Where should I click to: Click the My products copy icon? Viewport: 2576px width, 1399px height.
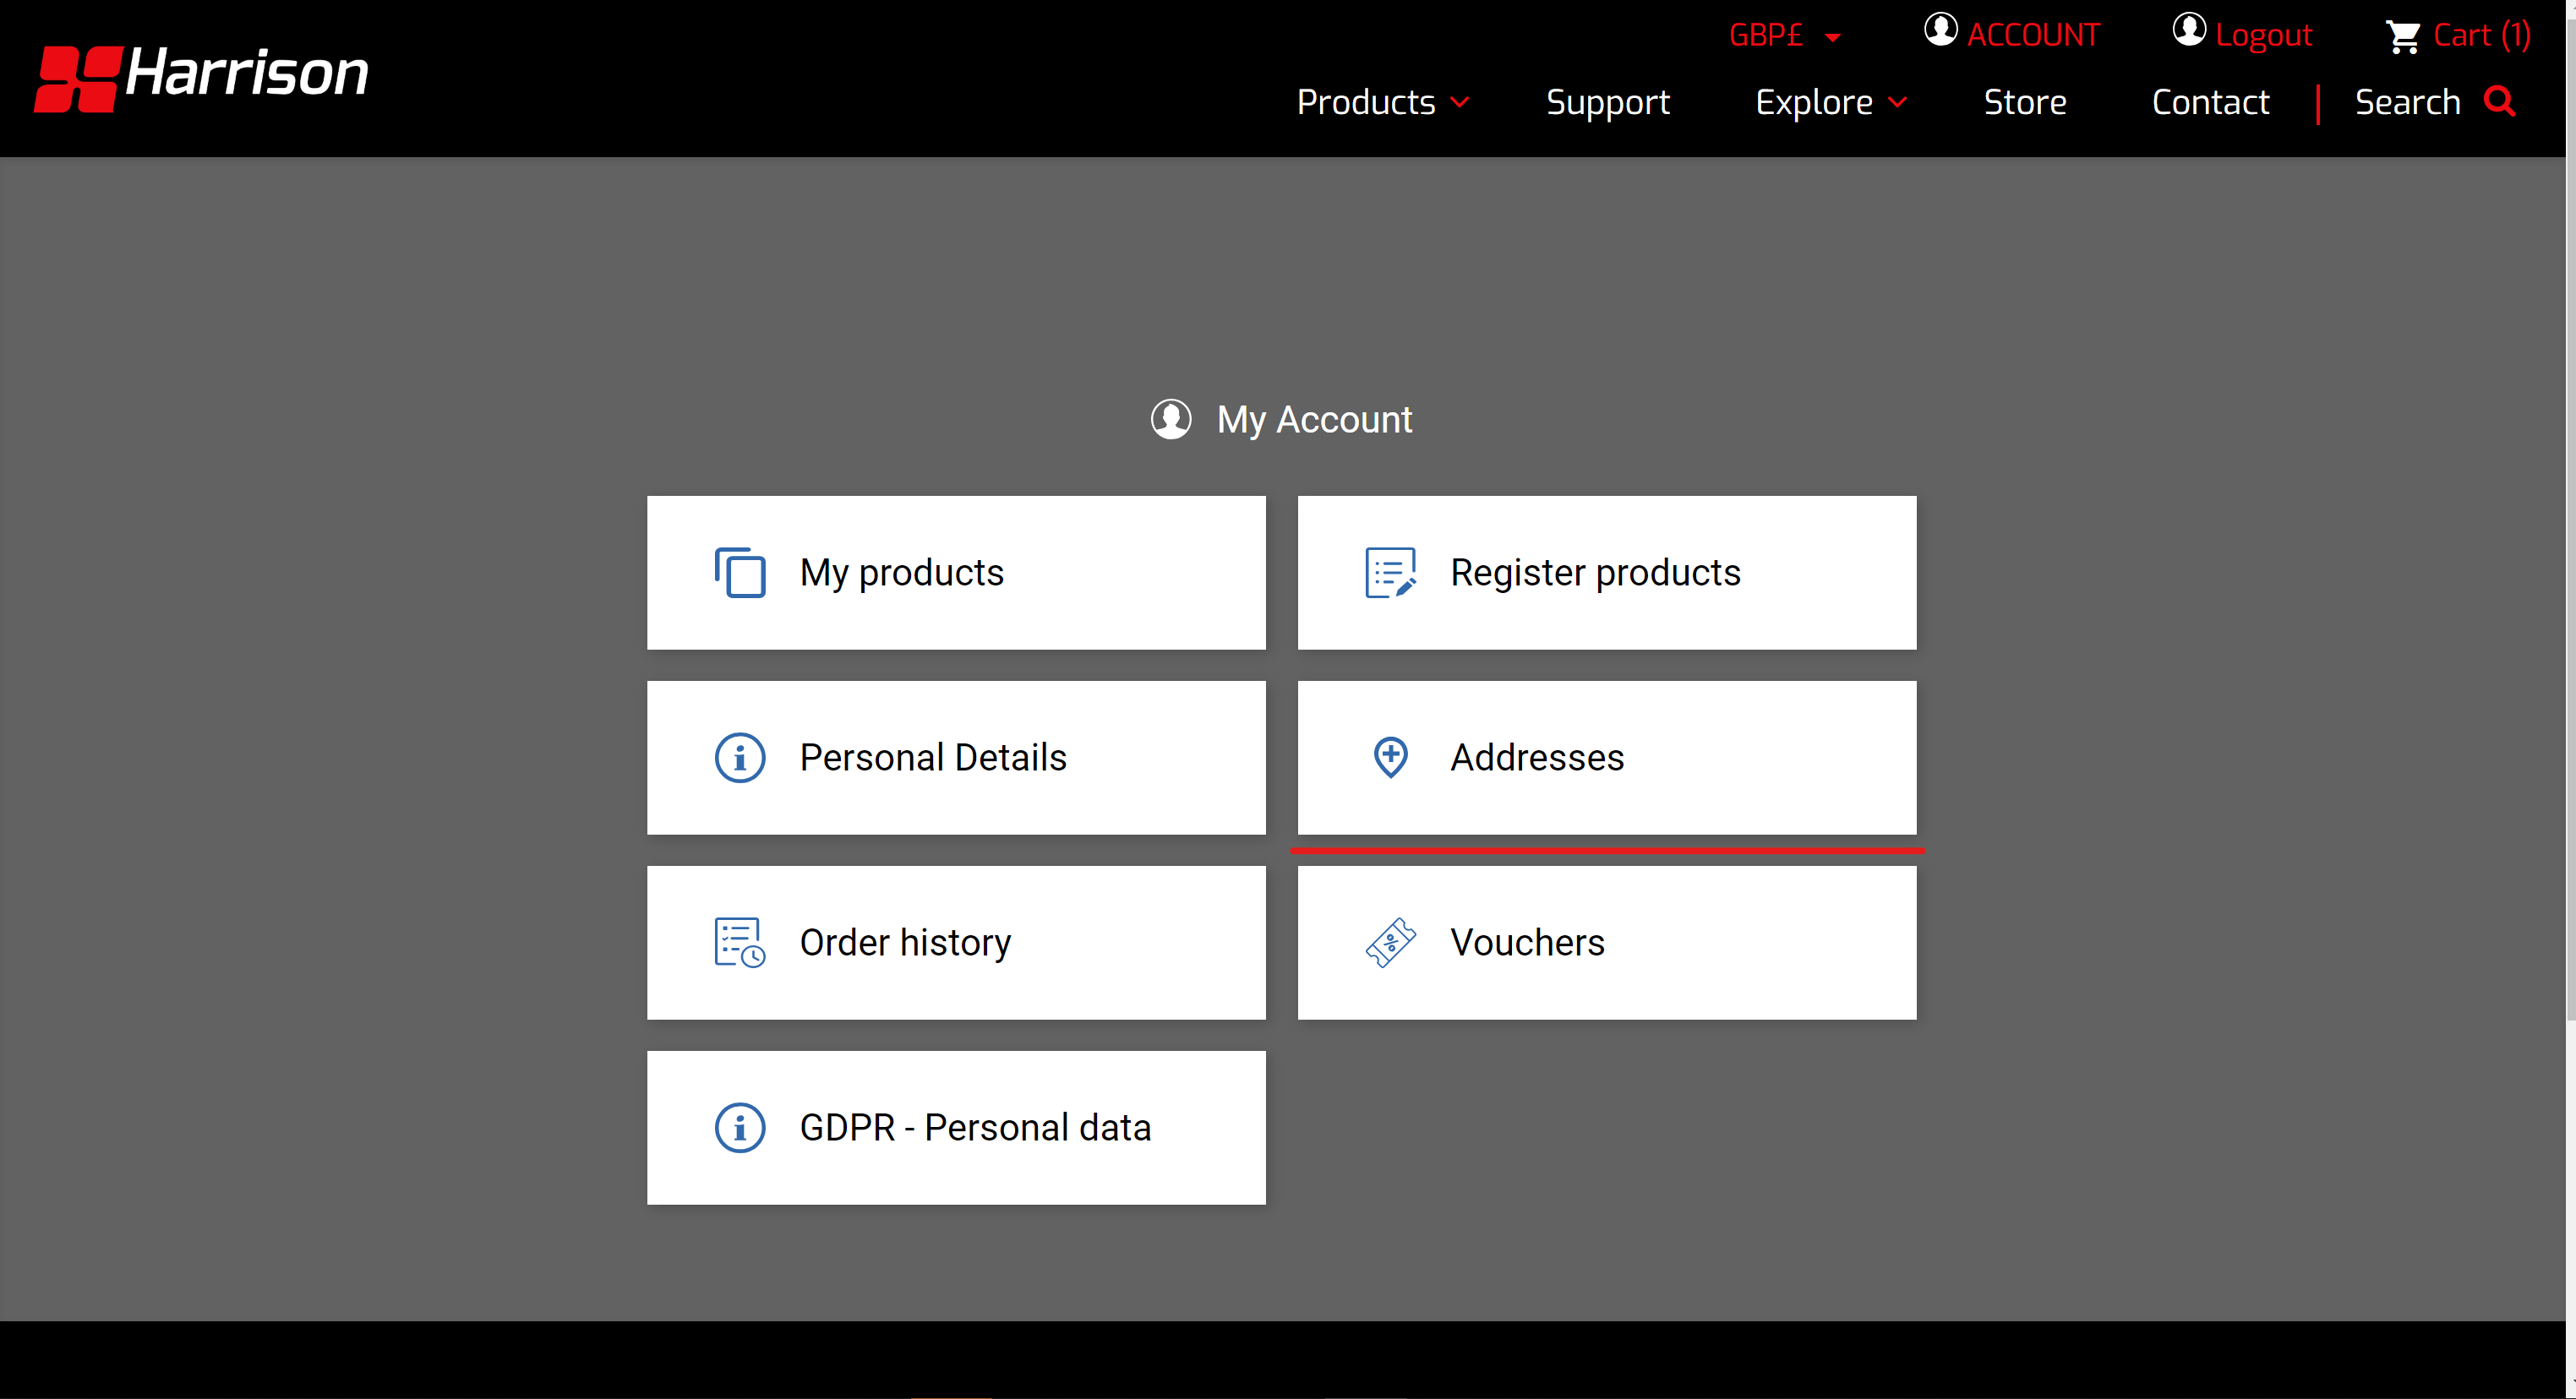[739, 573]
